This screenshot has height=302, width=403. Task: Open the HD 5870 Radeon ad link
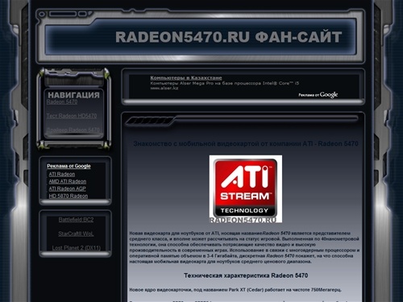[x=69, y=196]
